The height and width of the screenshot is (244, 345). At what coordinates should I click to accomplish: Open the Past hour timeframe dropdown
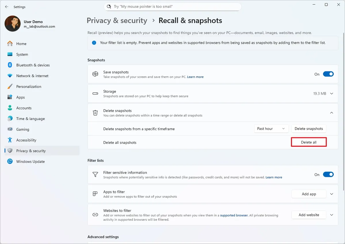(x=271, y=129)
